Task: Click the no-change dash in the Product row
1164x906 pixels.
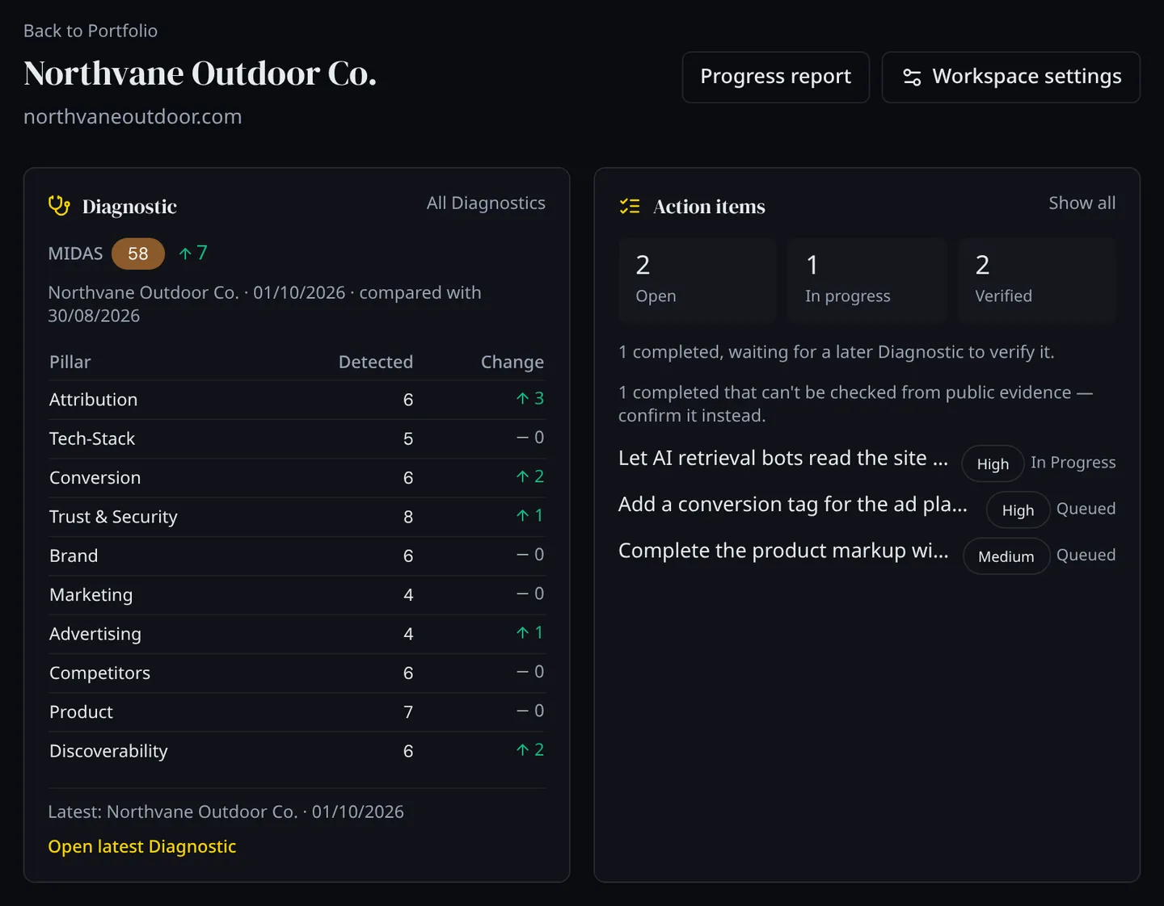Action: click(522, 711)
